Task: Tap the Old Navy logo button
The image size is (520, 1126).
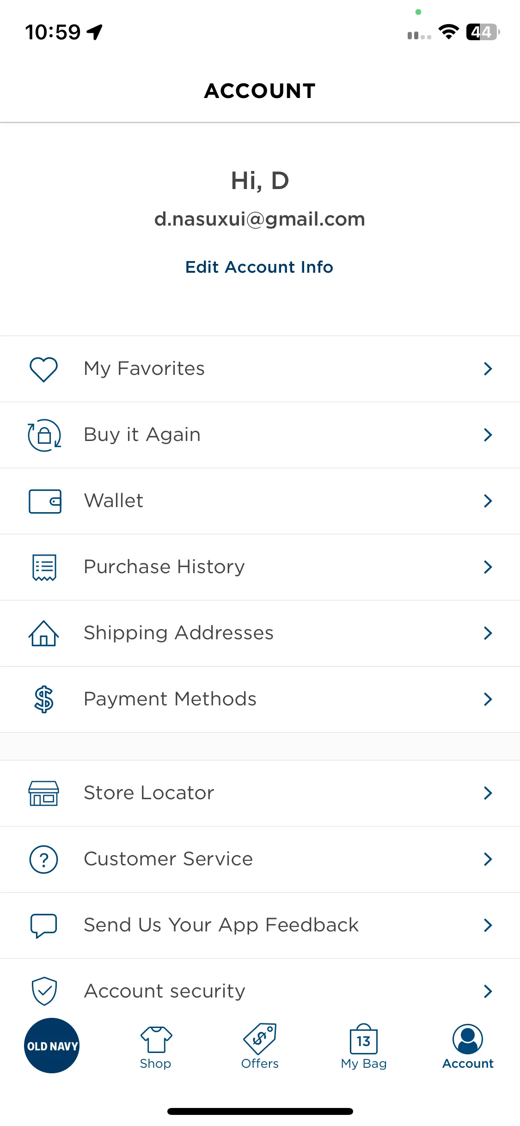Action: point(52,1046)
